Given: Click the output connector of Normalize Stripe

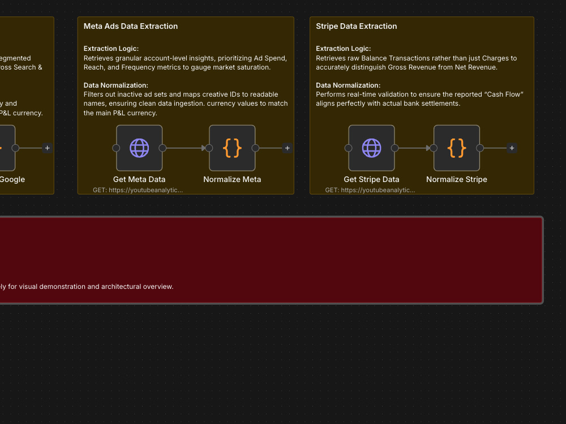Looking at the screenshot, I should [x=480, y=148].
